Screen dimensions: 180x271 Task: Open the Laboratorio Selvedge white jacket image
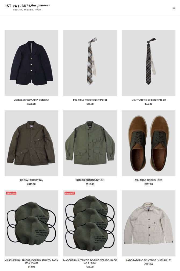point(149,223)
